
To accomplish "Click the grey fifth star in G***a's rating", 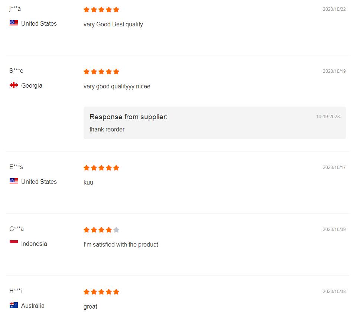I will [116, 230].
